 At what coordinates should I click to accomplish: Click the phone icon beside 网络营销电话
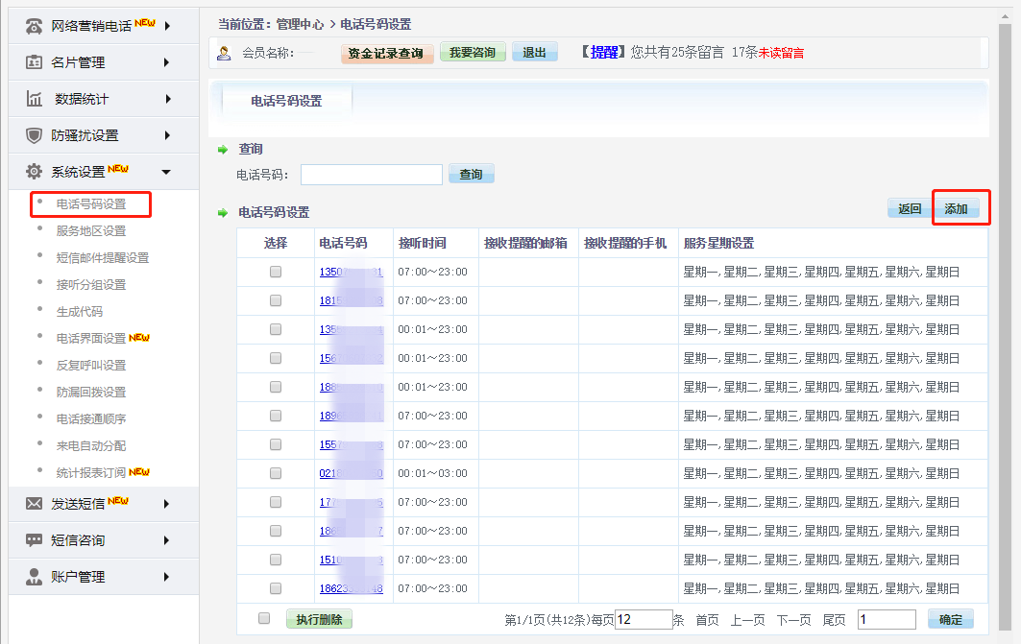pos(34,26)
